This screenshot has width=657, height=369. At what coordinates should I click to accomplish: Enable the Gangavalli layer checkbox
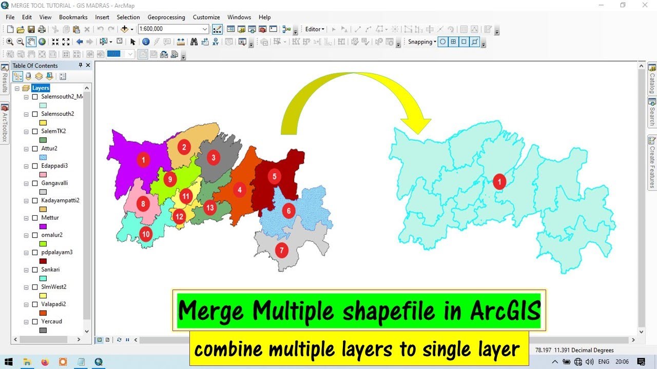(x=35, y=183)
